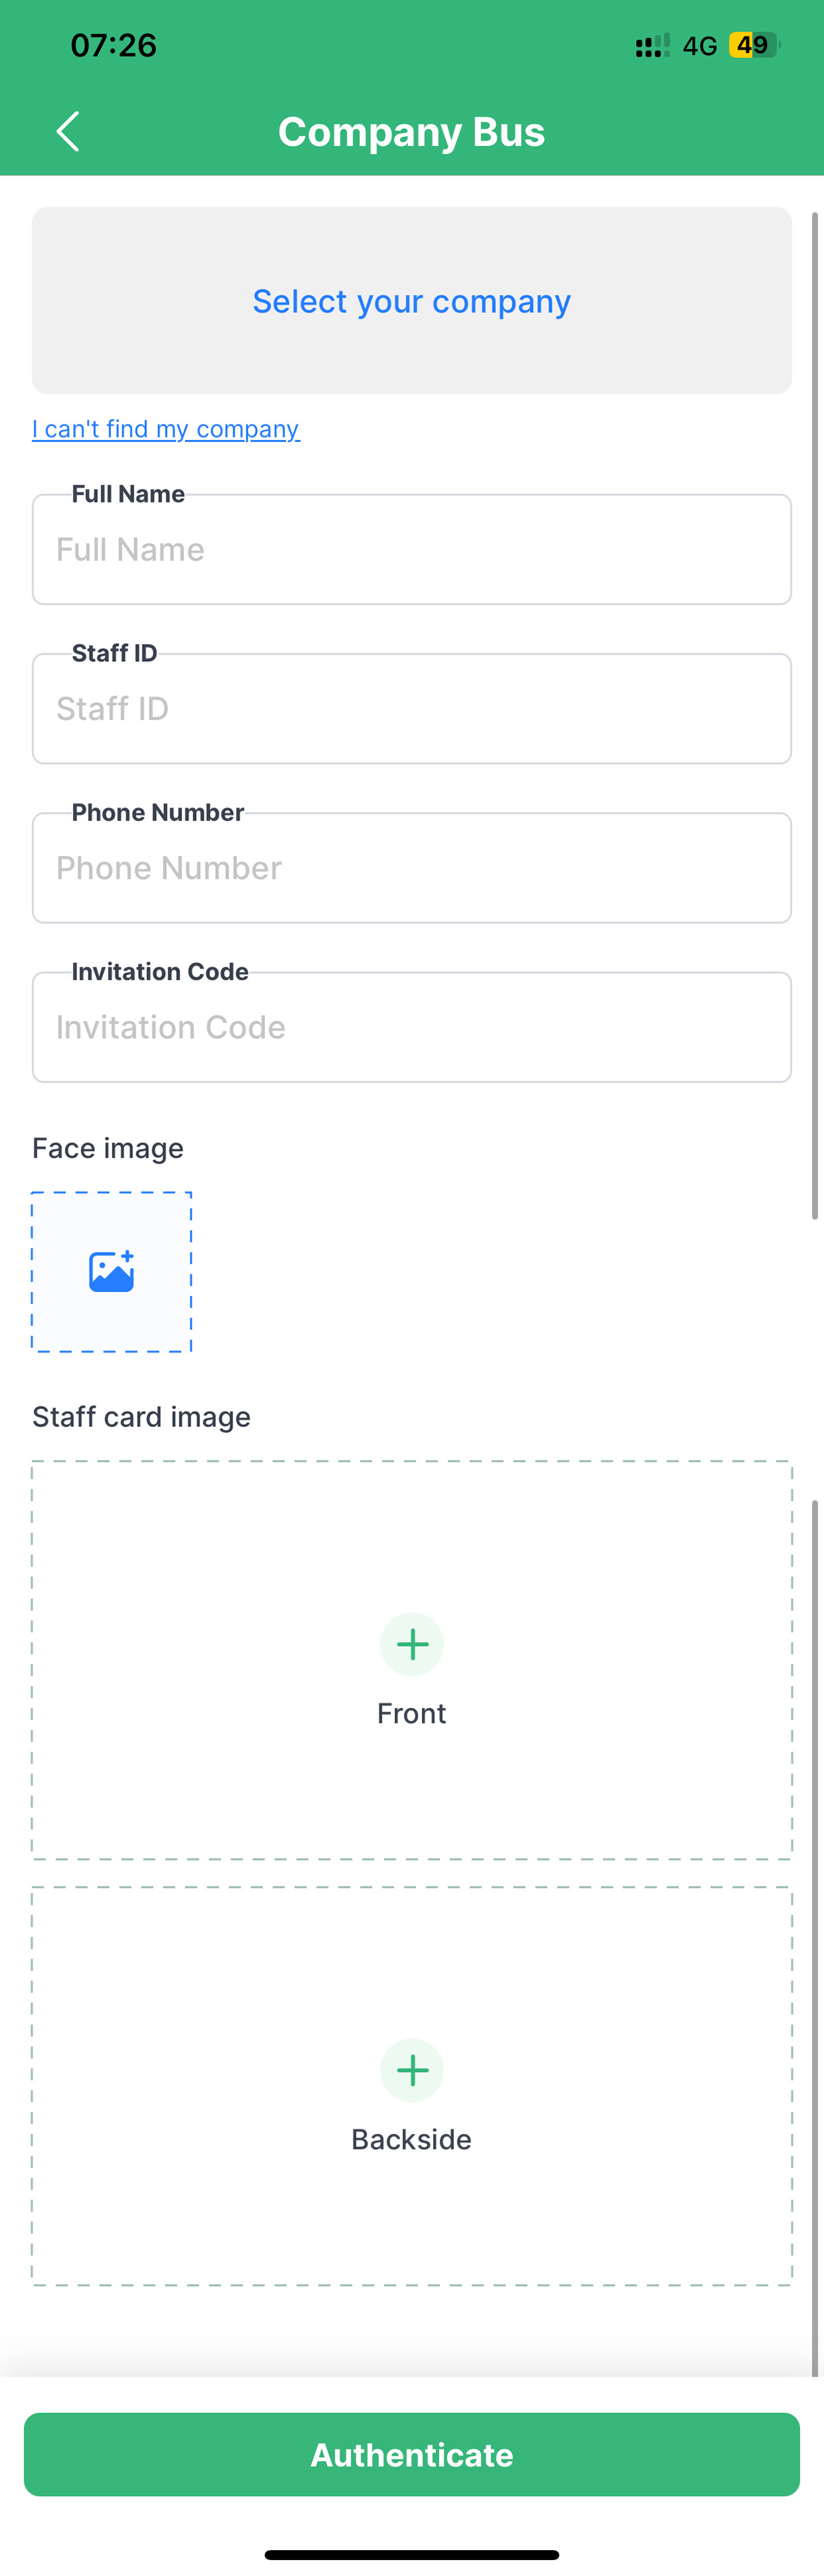
Task: Tap the Front card plus icon
Action: (x=412, y=1644)
